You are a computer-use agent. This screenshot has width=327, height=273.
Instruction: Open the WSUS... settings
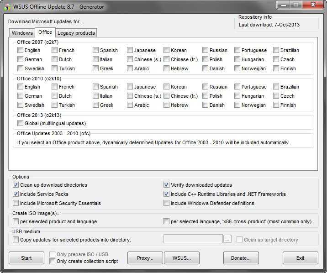[x=182, y=258]
